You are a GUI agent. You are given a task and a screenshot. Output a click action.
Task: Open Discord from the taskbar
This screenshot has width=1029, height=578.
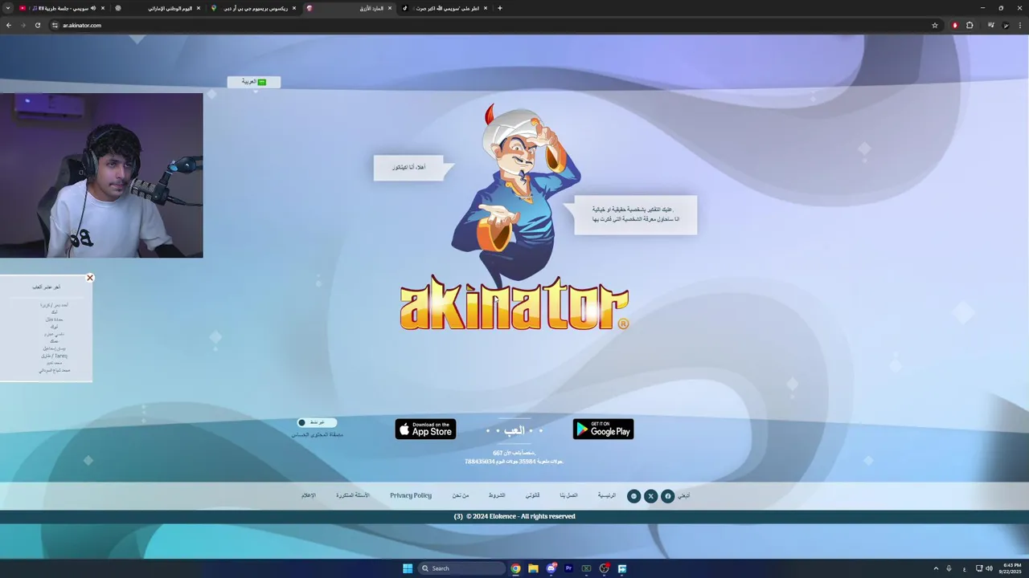551,568
